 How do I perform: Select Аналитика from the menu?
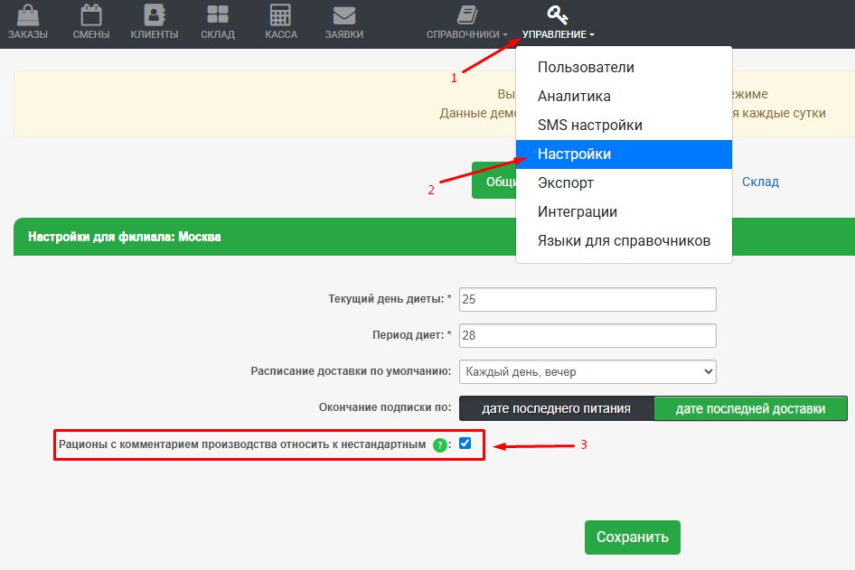[x=574, y=97]
